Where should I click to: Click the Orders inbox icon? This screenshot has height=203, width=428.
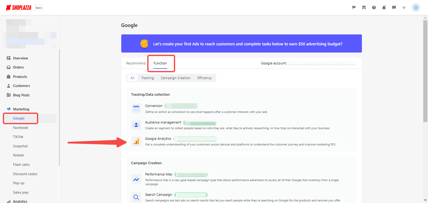coord(9,67)
